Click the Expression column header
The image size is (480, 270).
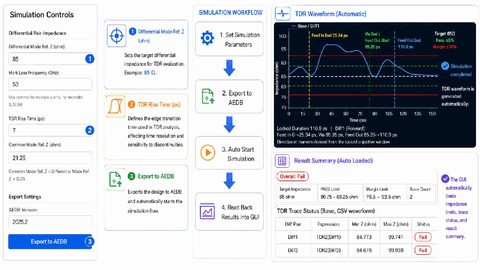328,224
